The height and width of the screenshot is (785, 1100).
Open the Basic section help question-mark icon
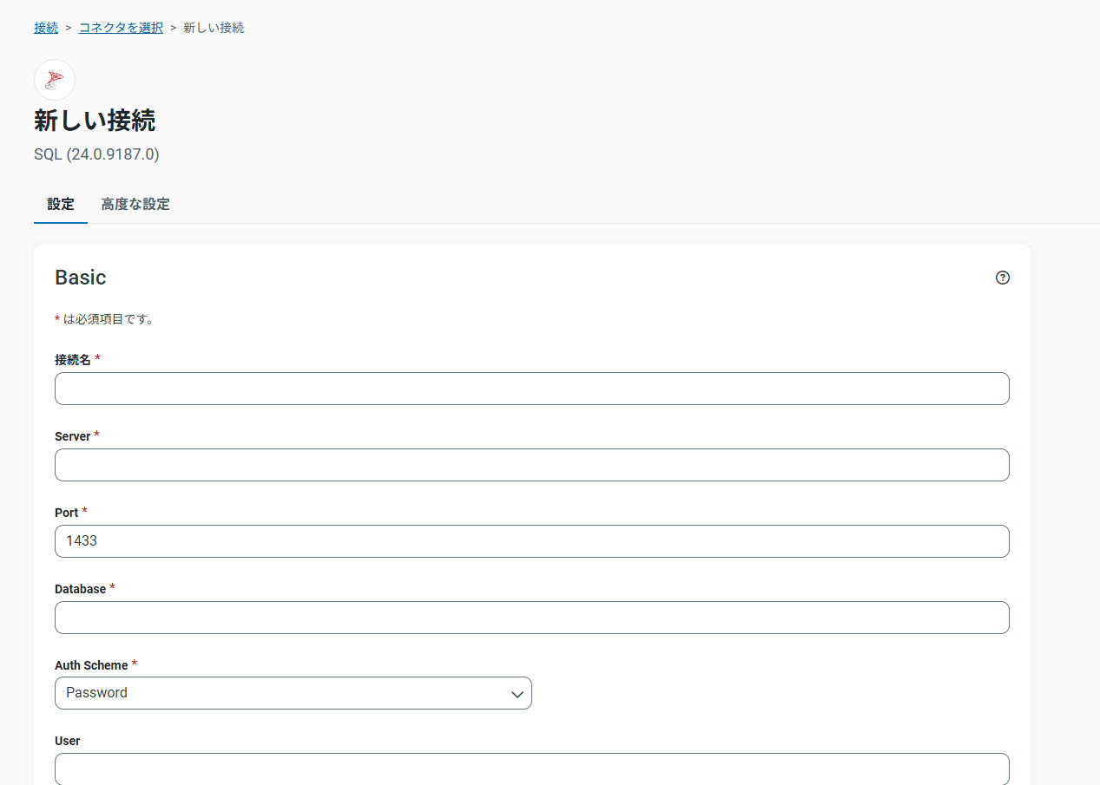coord(1003,278)
